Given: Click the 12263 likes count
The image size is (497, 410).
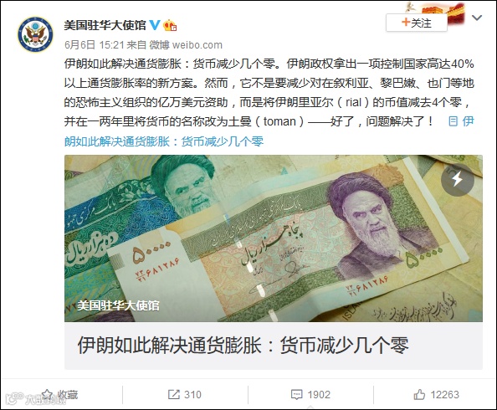Looking at the screenshot, I should pyautogui.click(x=444, y=394).
